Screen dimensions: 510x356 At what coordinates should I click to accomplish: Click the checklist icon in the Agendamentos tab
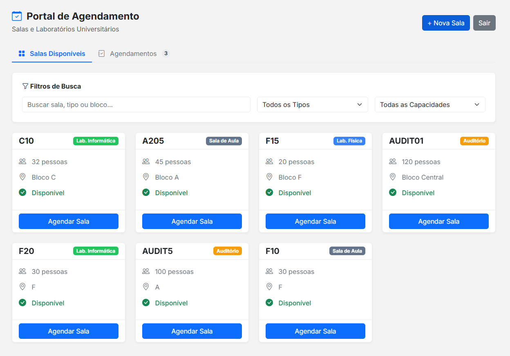tap(101, 54)
